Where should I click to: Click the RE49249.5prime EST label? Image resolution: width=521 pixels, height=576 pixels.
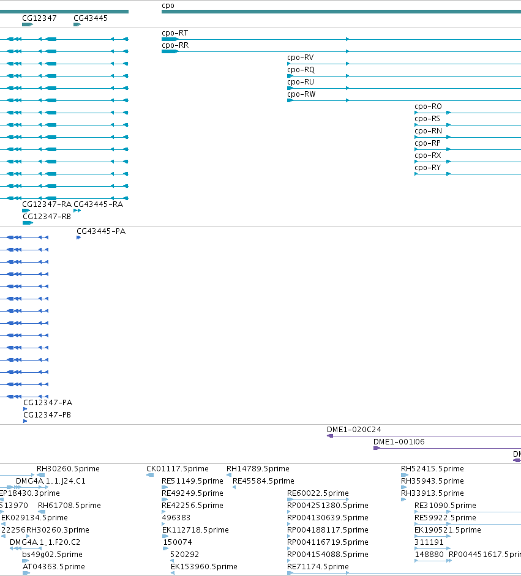click(192, 493)
